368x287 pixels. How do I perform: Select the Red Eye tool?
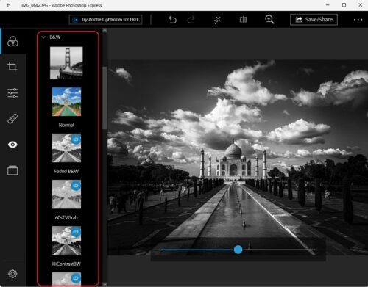13,145
